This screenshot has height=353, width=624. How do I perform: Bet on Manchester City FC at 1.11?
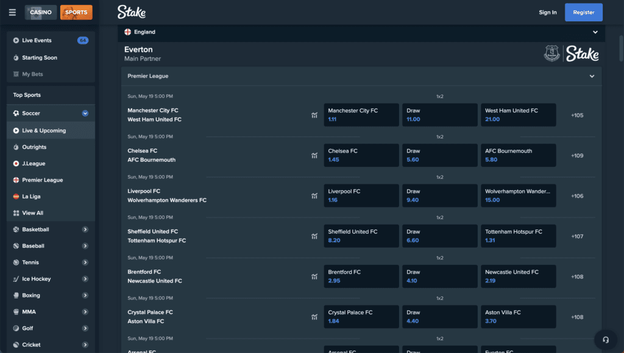tap(361, 115)
